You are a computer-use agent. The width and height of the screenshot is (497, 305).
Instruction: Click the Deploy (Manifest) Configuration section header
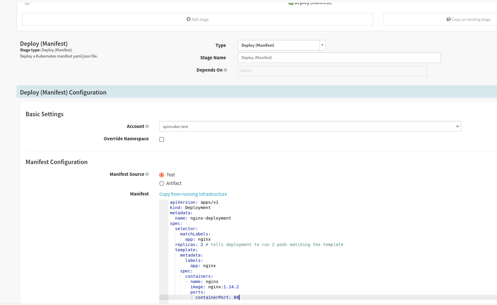(63, 92)
